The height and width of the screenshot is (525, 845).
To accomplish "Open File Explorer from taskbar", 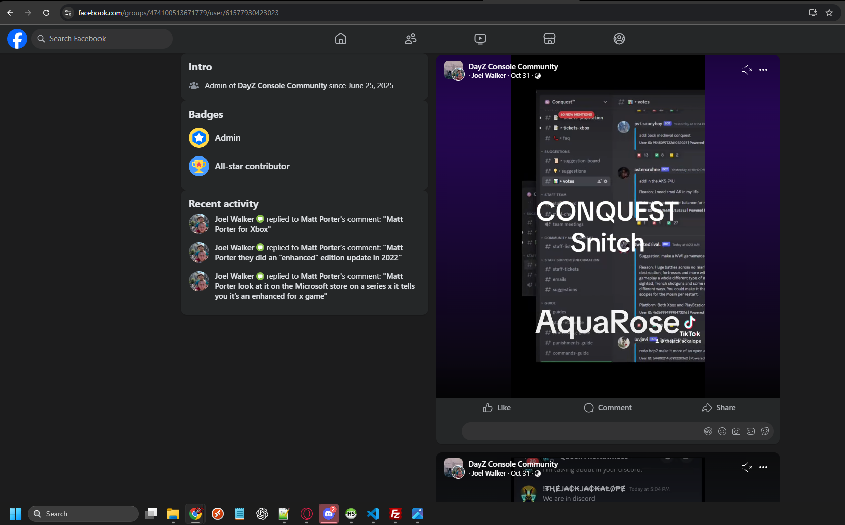I will (x=173, y=514).
